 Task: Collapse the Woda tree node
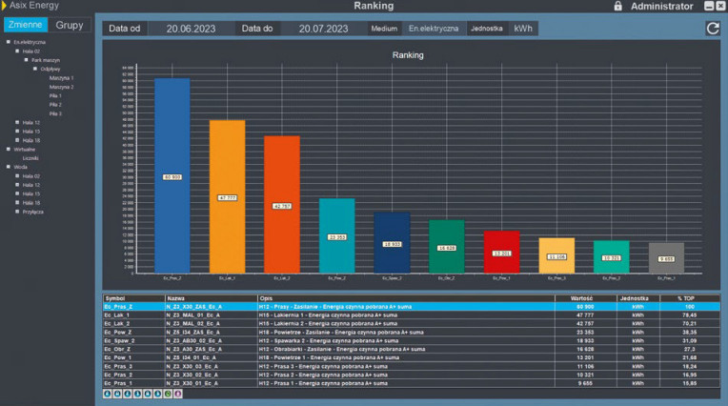pos(9,167)
